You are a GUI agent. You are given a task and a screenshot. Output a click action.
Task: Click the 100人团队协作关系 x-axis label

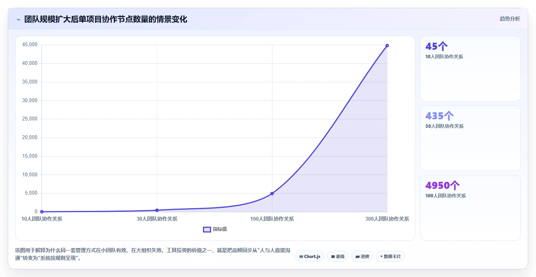[x=272, y=219]
